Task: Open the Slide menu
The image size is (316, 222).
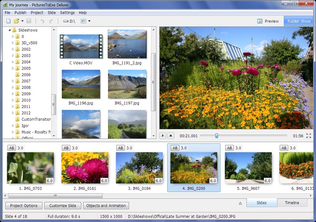Action: point(52,13)
